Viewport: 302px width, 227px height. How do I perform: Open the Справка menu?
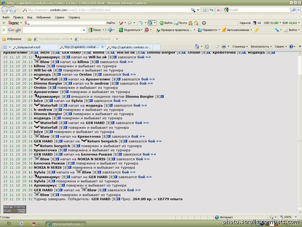(74, 17)
